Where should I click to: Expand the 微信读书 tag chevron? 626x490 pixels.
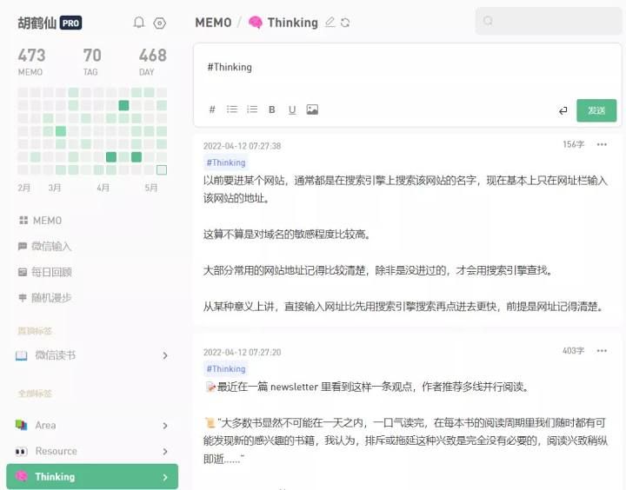(165, 355)
